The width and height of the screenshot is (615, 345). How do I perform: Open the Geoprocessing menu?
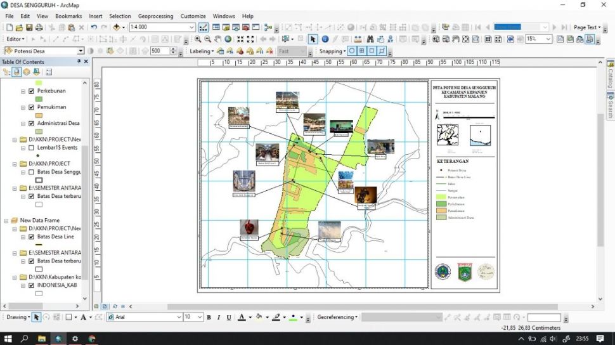156,16
